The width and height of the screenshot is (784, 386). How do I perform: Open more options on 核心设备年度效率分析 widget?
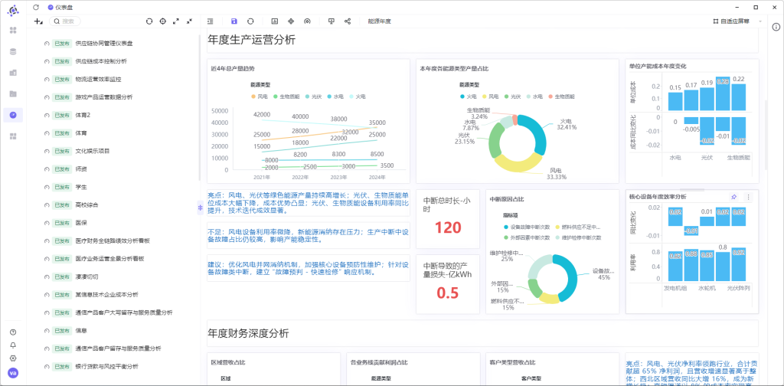click(x=748, y=197)
